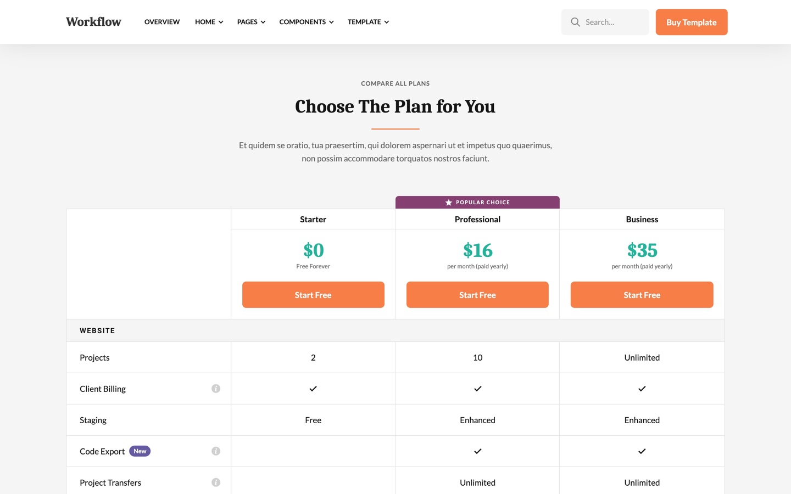The image size is (791, 494).
Task: Click the search magnifying glass icon
Action: point(575,22)
